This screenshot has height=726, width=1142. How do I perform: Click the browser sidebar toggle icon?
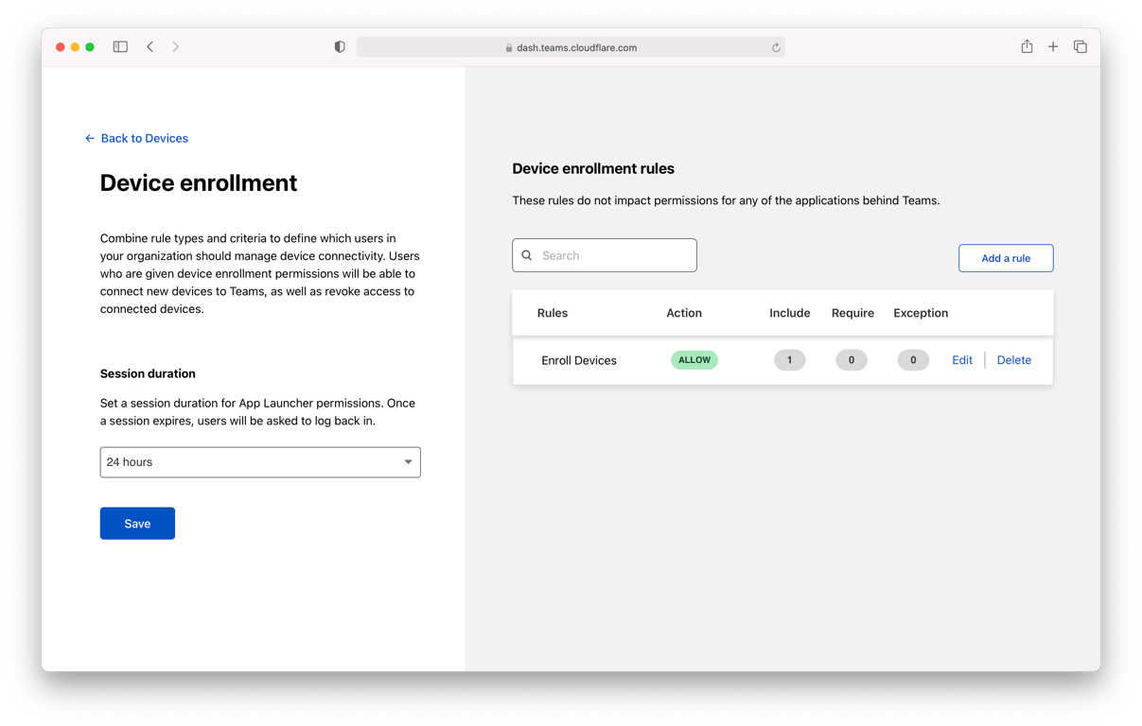point(120,45)
